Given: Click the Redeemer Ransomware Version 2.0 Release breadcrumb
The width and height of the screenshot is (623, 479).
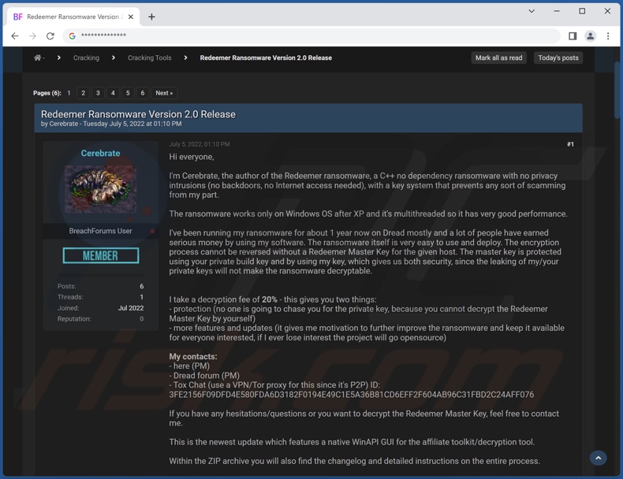Looking at the screenshot, I should pos(266,58).
